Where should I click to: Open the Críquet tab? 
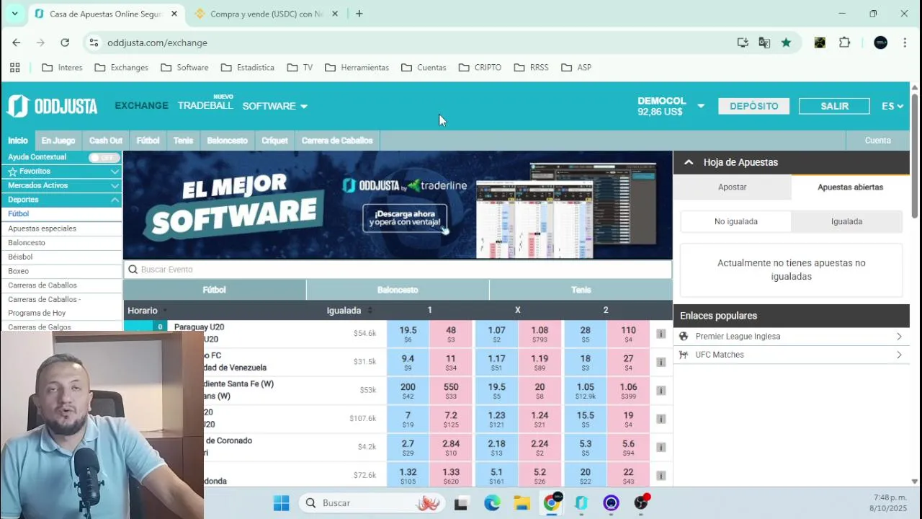click(x=274, y=141)
